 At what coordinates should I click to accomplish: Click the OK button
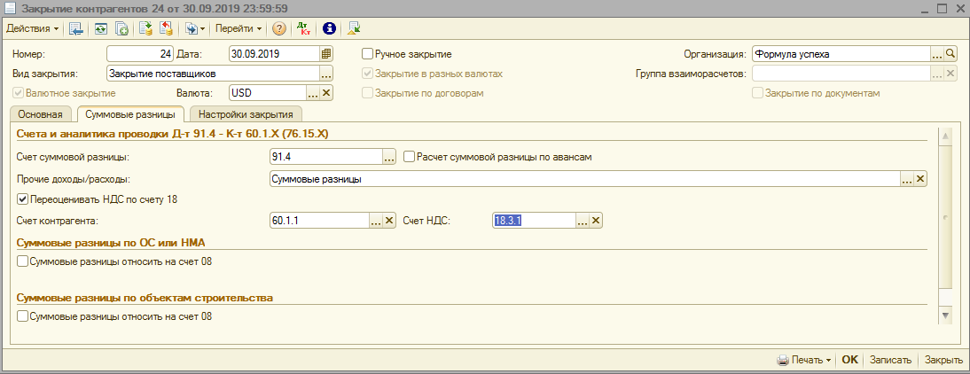(x=849, y=360)
